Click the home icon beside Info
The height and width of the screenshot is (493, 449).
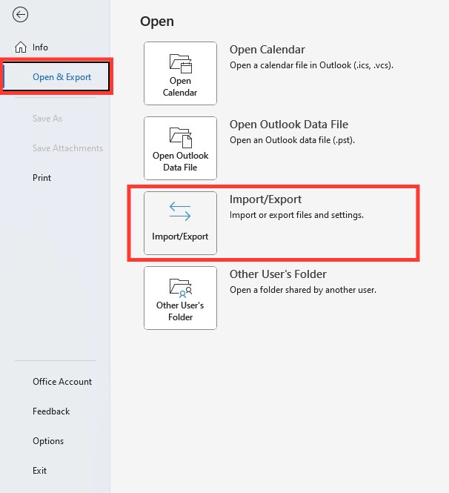point(21,47)
